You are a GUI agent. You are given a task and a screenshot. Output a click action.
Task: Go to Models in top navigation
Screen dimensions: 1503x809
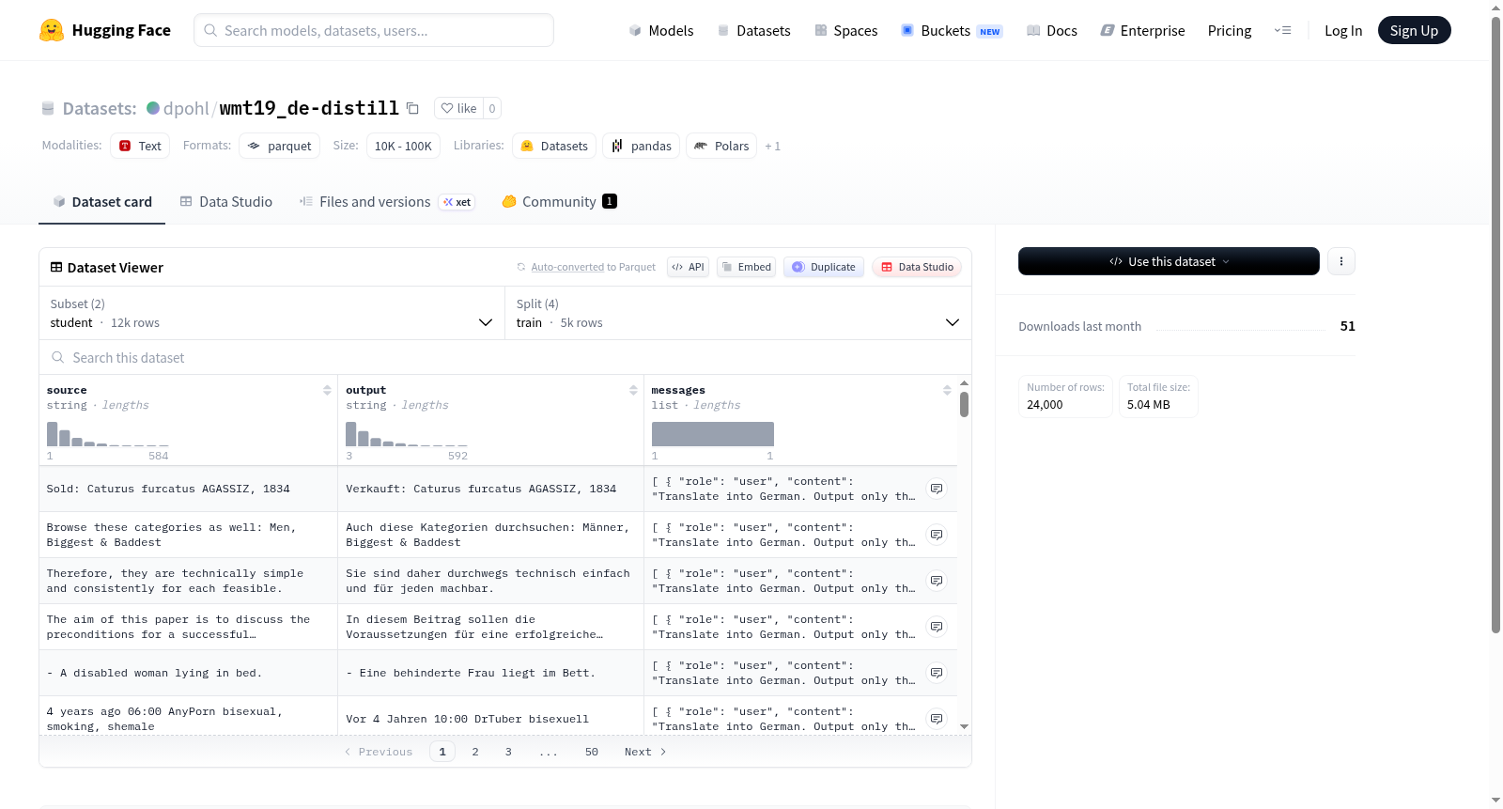click(x=661, y=30)
